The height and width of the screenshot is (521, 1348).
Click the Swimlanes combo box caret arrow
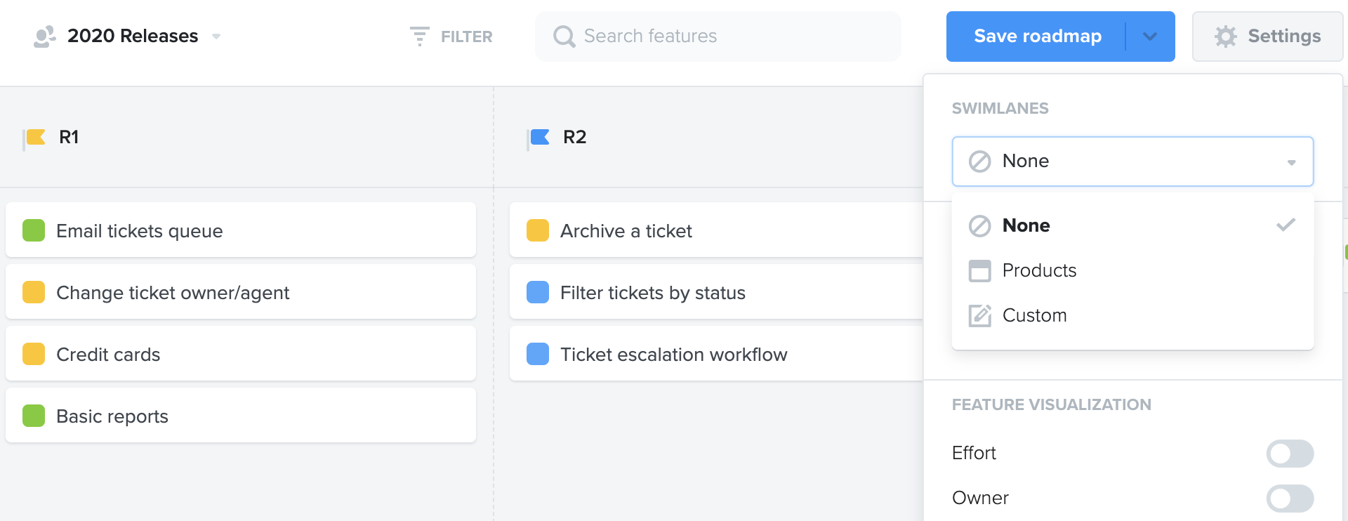coord(1291,162)
